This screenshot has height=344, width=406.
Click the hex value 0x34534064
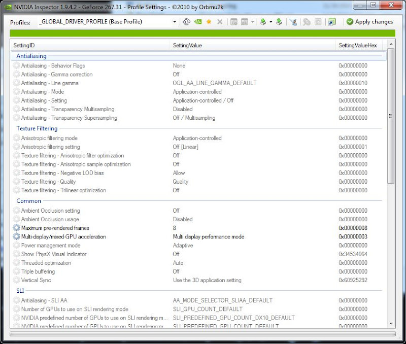tap(353, 254)
